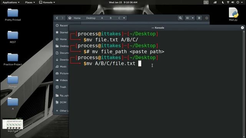Click the text 'mv file.txt A/B/C/'
246x138 pixels.
(112, 40)
